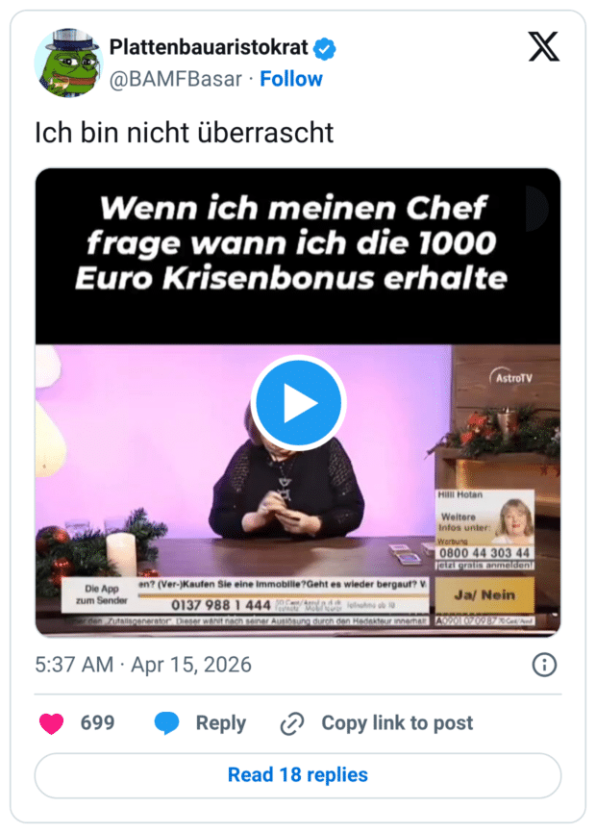Screen dimensions: 596x833
Task: Click the reply speech bubble icon
Action: 166,723
